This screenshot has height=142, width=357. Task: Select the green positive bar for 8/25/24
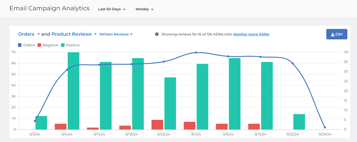[170, 103]
